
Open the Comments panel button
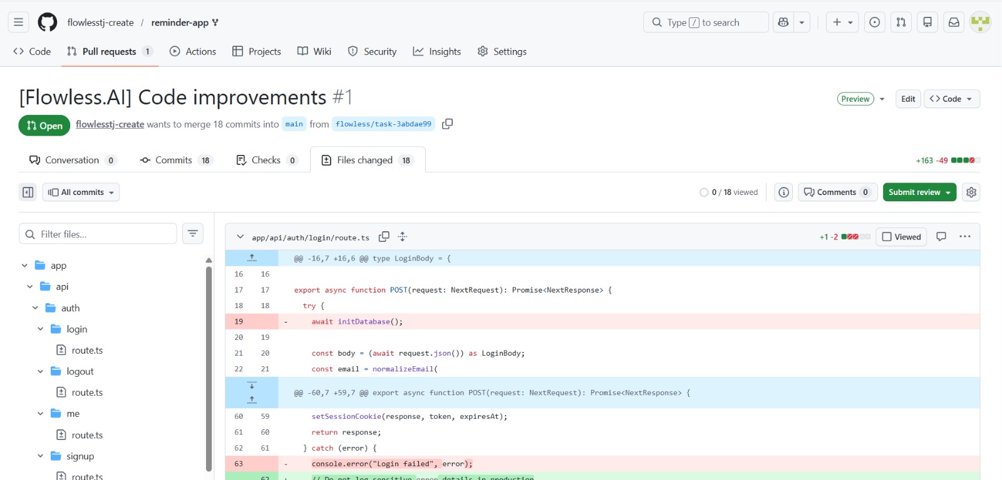click(837, 192)
